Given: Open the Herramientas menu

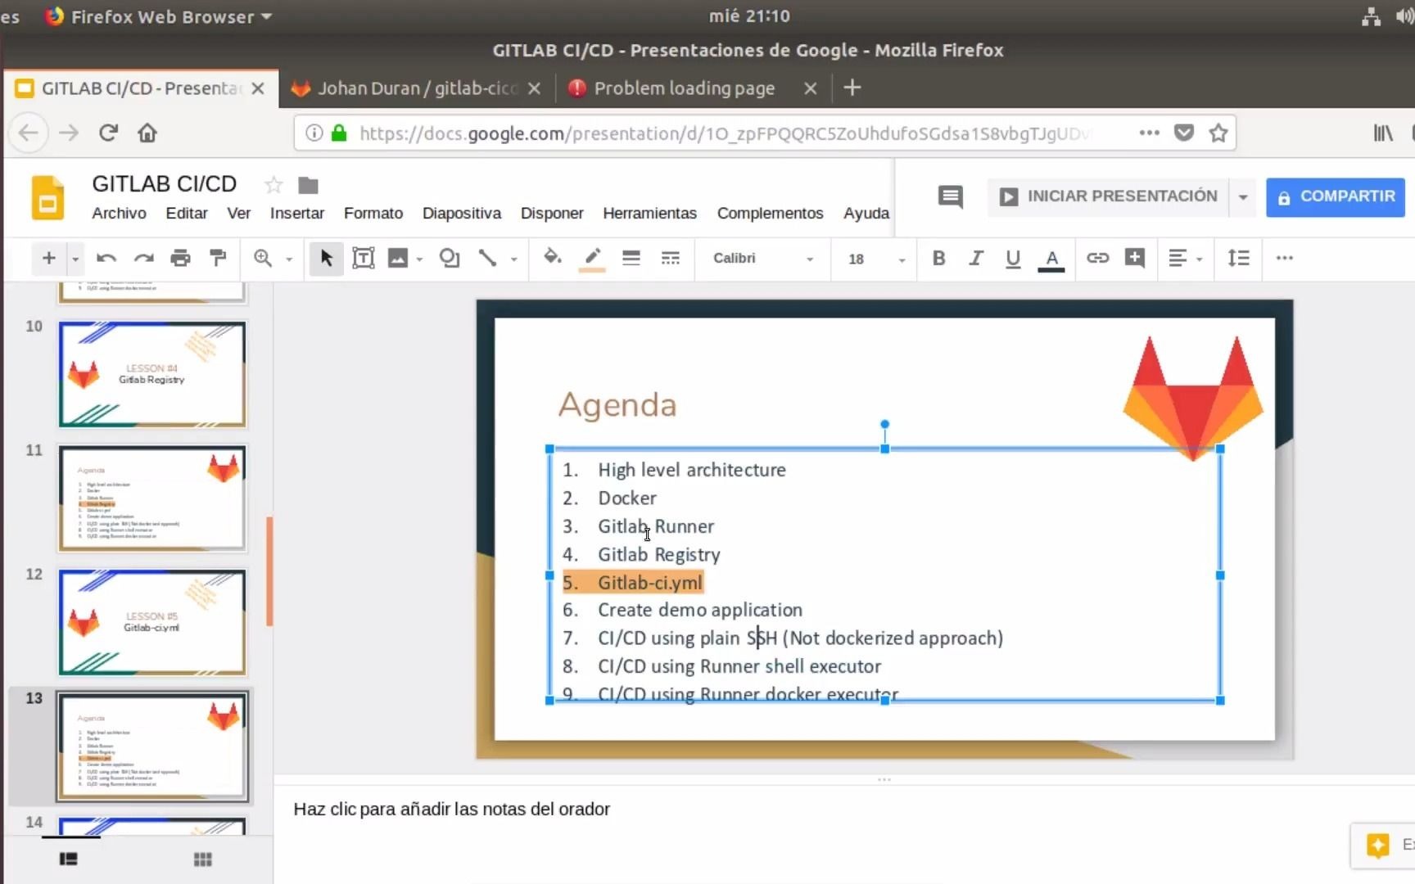Looking at the screenshot, I should pyautogui.click(x=650, y=213).
